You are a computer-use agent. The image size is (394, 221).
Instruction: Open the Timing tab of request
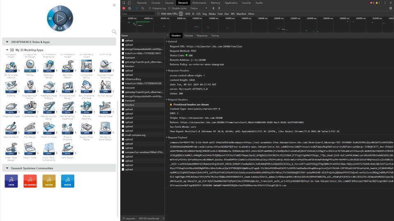[215, 36]
